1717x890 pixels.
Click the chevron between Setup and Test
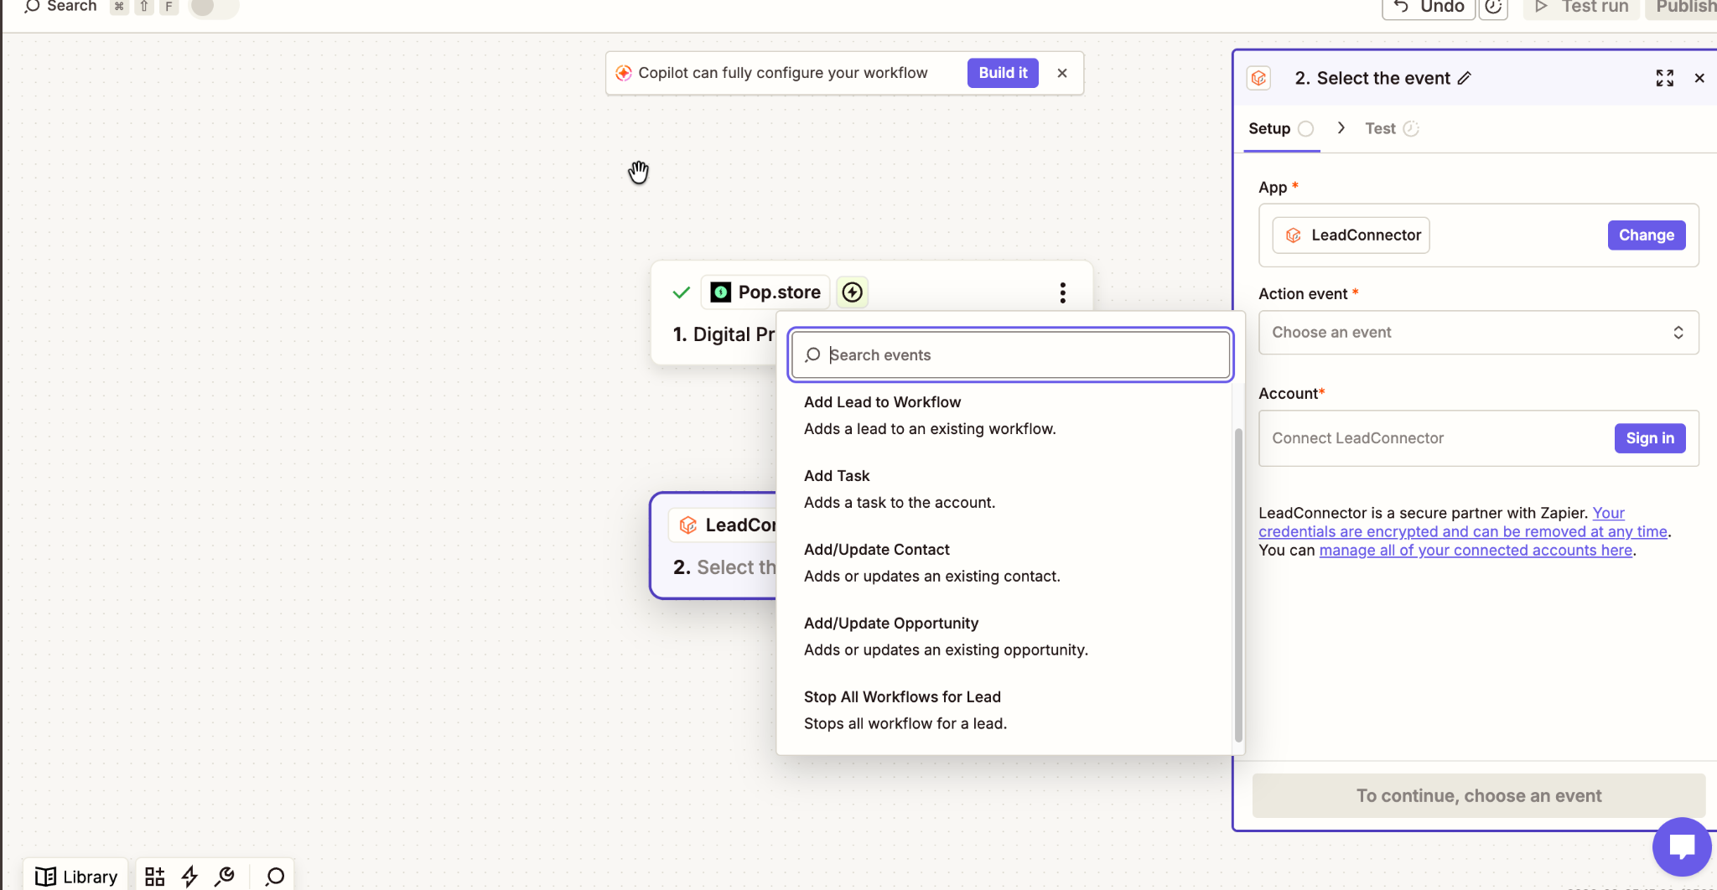[x=1341, y=128]
